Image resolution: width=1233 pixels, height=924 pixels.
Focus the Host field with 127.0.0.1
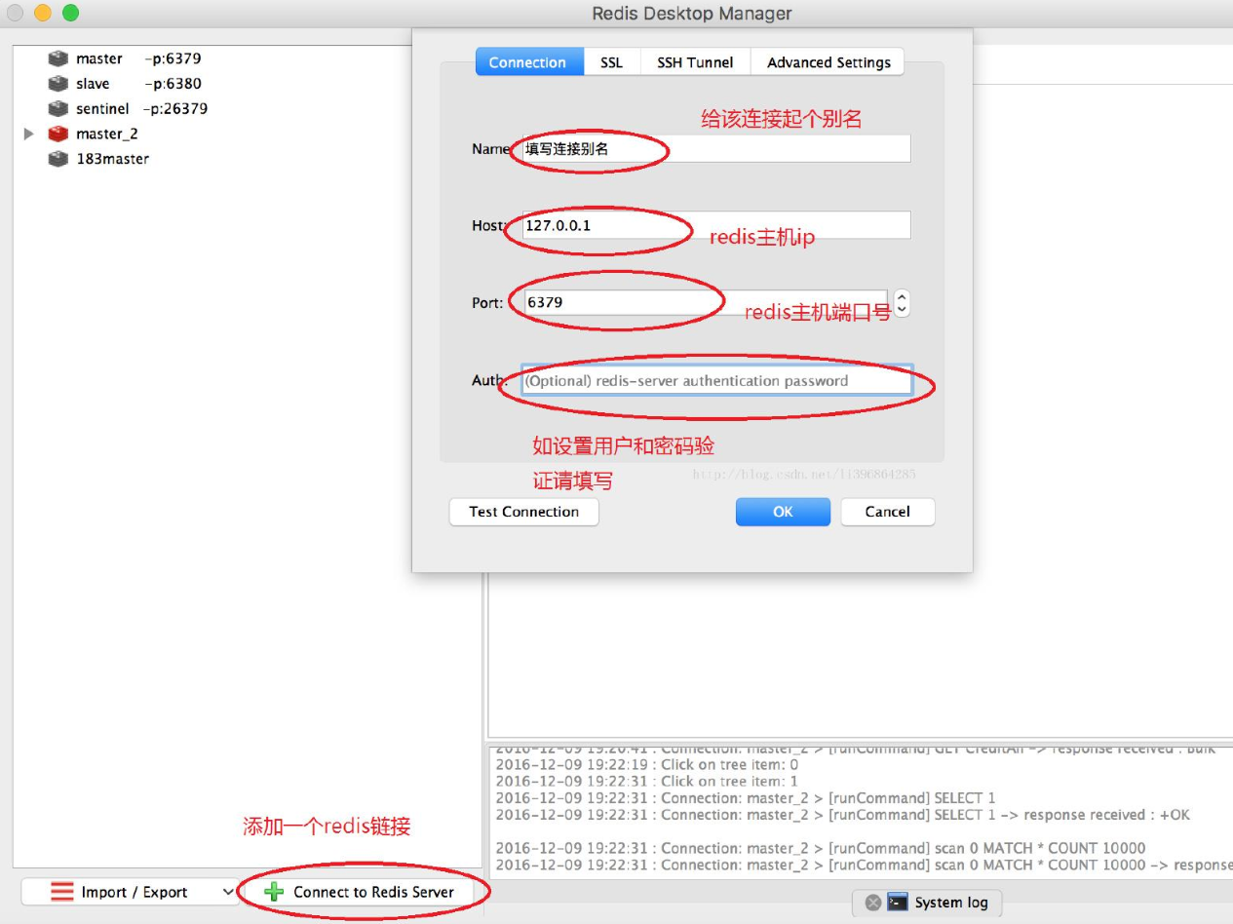[x=716, y=225]
